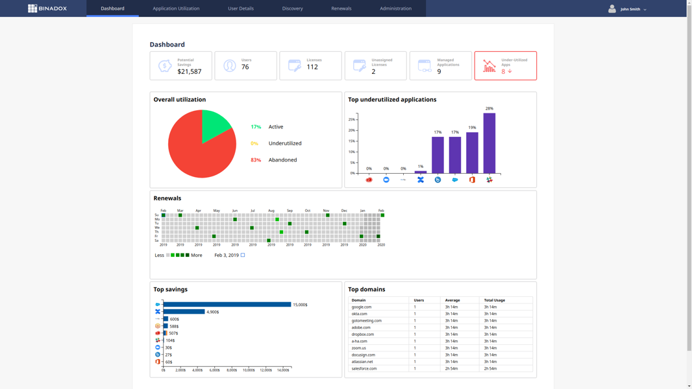Click the Licenses summary card
The width and height of the screenshot is (692, 389).
310,65
